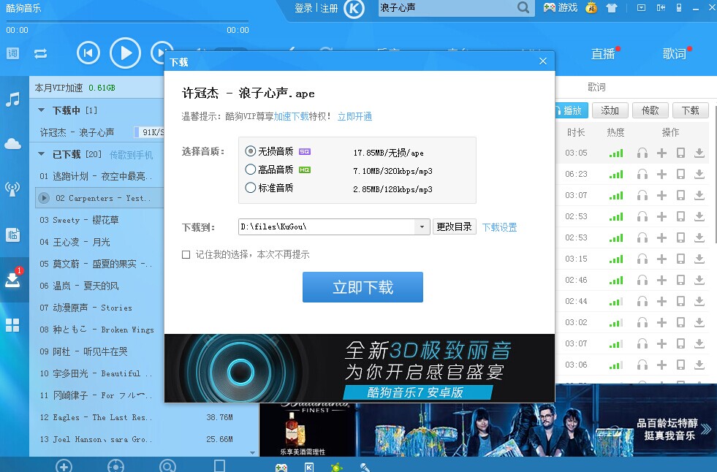Open the radio broadcast sidebar icon

[13, 189]
